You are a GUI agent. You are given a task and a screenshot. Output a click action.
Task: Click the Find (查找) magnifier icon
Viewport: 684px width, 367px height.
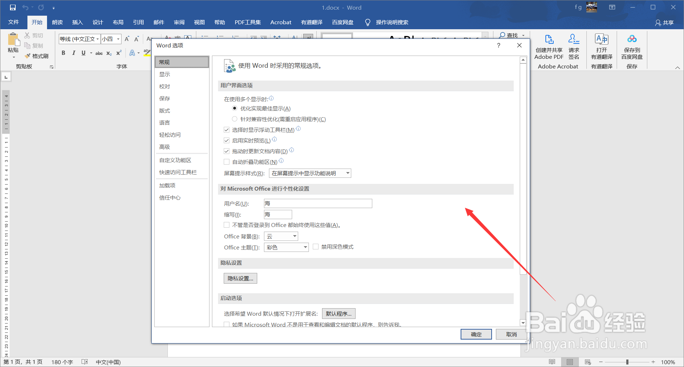point(502,35)
